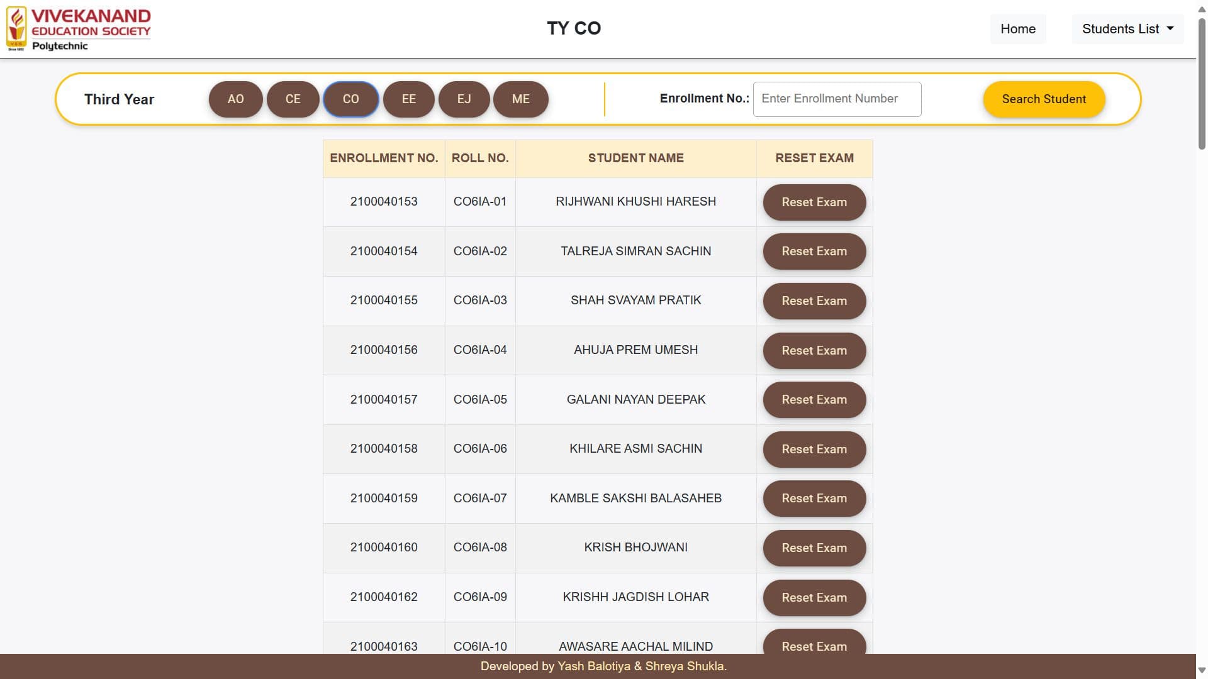Image resolution: width=1208 pixels, height=679 pixels.
Task: Reset exam for SHAH SVAYAM PRATIK
Action: point(814,301)
